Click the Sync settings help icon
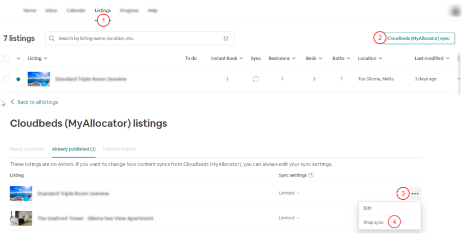 click(x=311, y=175)
